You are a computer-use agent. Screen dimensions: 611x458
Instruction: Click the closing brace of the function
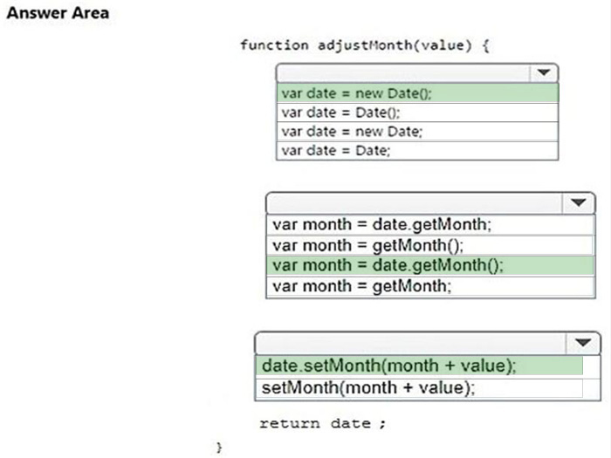point(219,447)
